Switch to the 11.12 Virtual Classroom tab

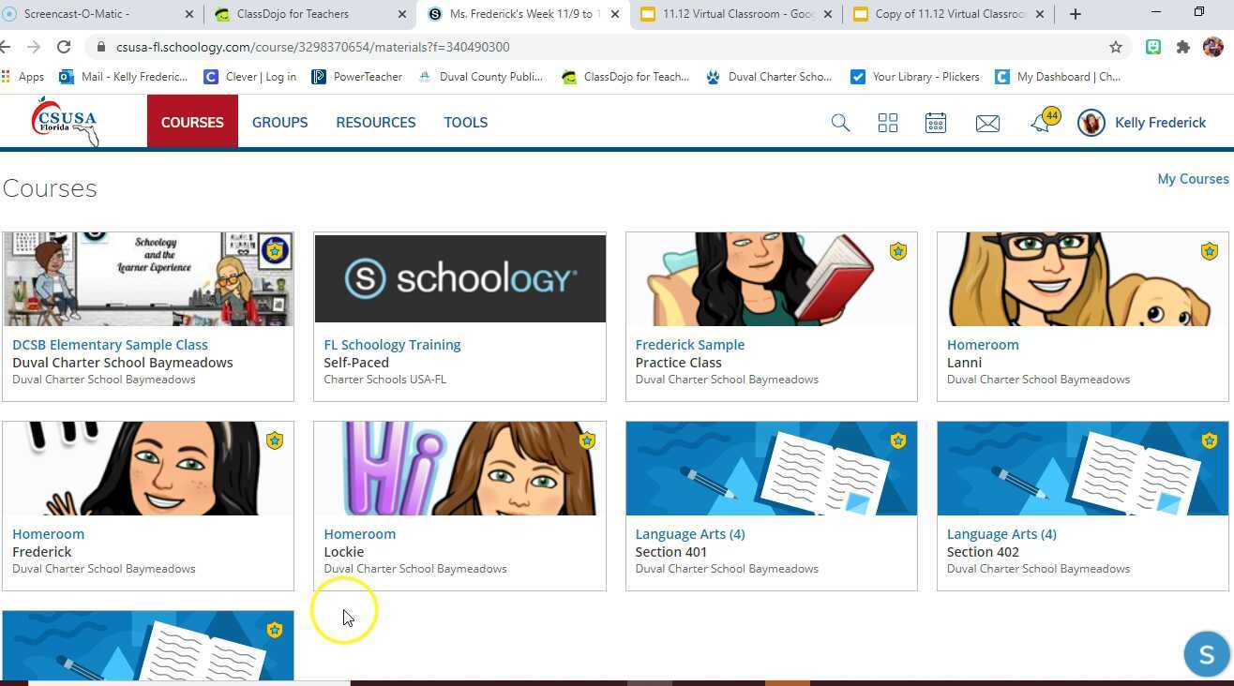click(x=736, y=14)
